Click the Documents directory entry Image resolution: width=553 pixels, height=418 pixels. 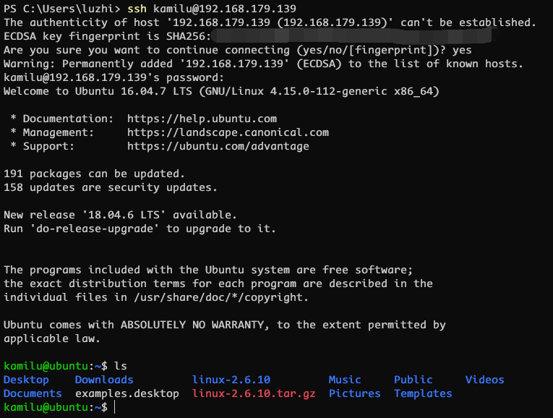point(33,393)
